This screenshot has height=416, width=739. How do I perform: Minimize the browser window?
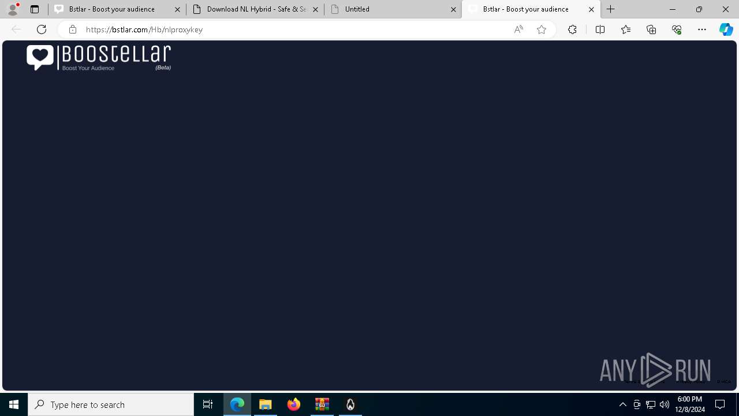(672, 9)
